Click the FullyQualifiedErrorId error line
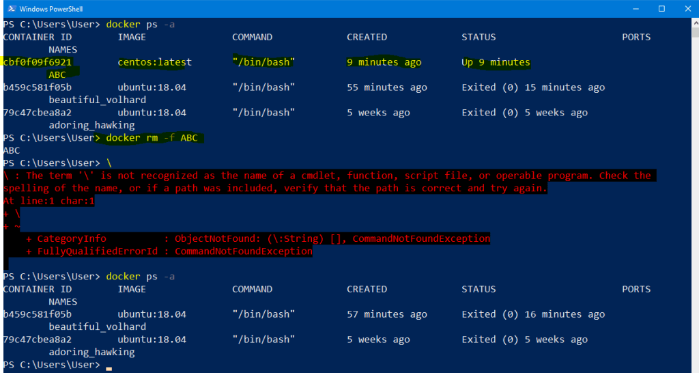 coord(169,251)
